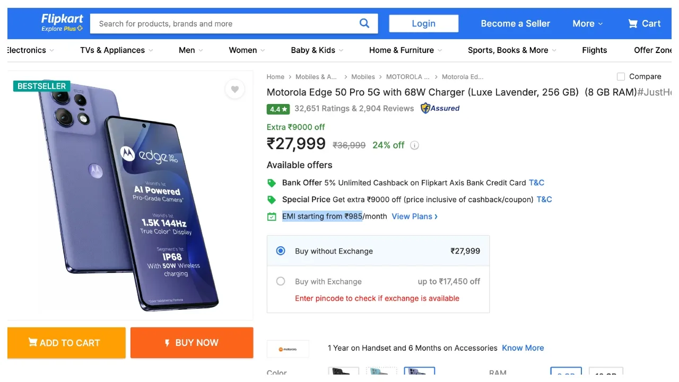This screenshot has height=382, width=679.
Task: Expand Home & Furniture category menu
Action: point(405,50)
